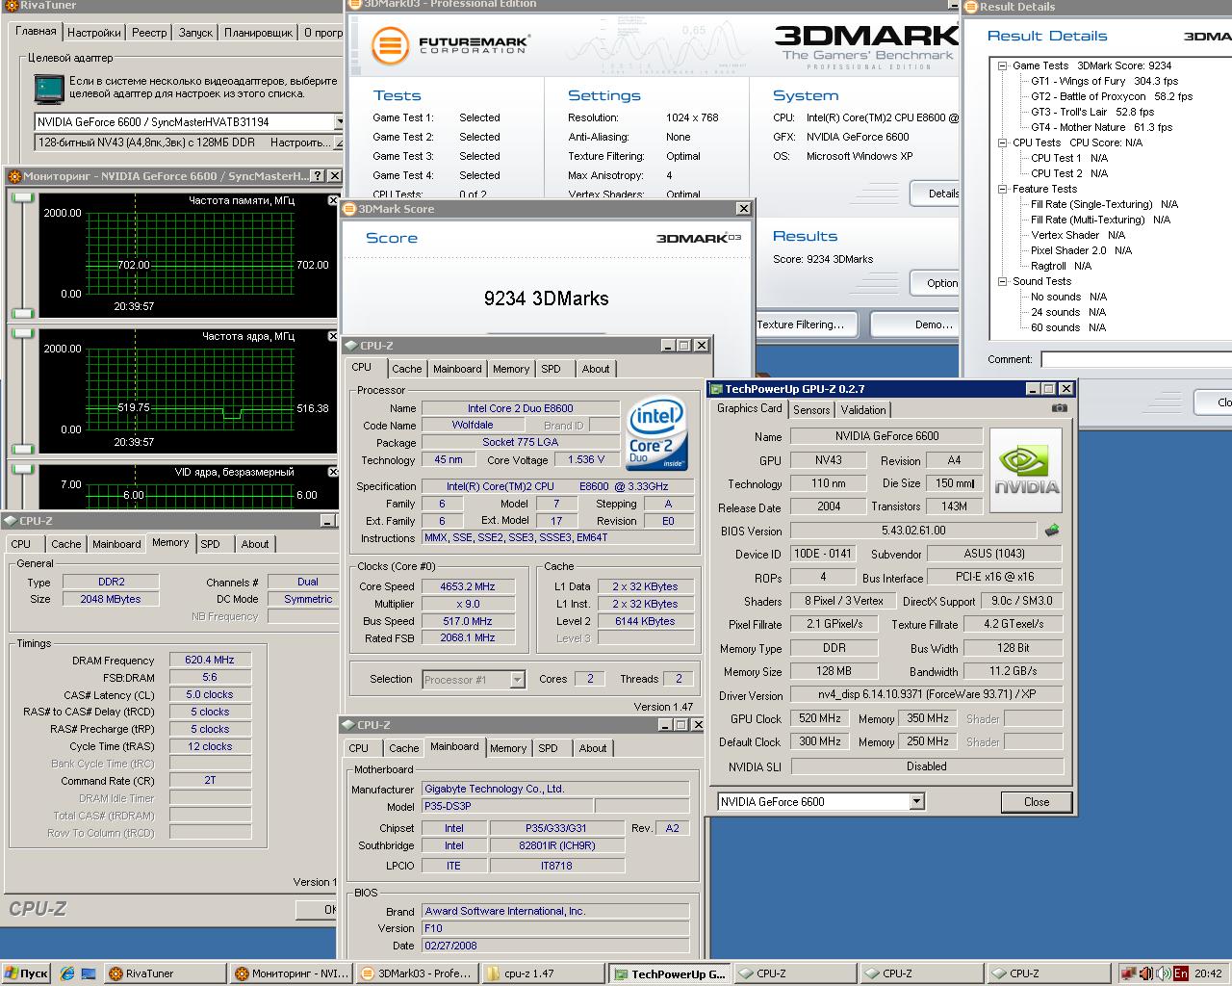1232x986 pixels.
Task: Click the P35-DS3P mainboard model value
Action: click(x=507, y=806)
